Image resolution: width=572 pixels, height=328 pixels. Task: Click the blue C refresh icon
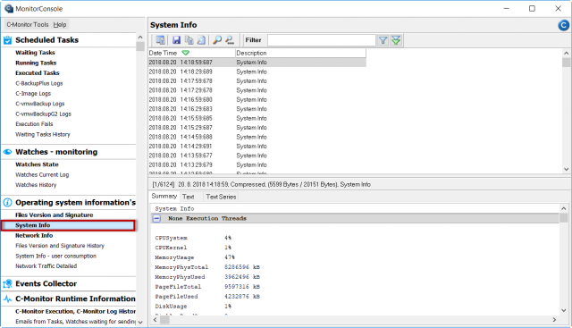563,25
